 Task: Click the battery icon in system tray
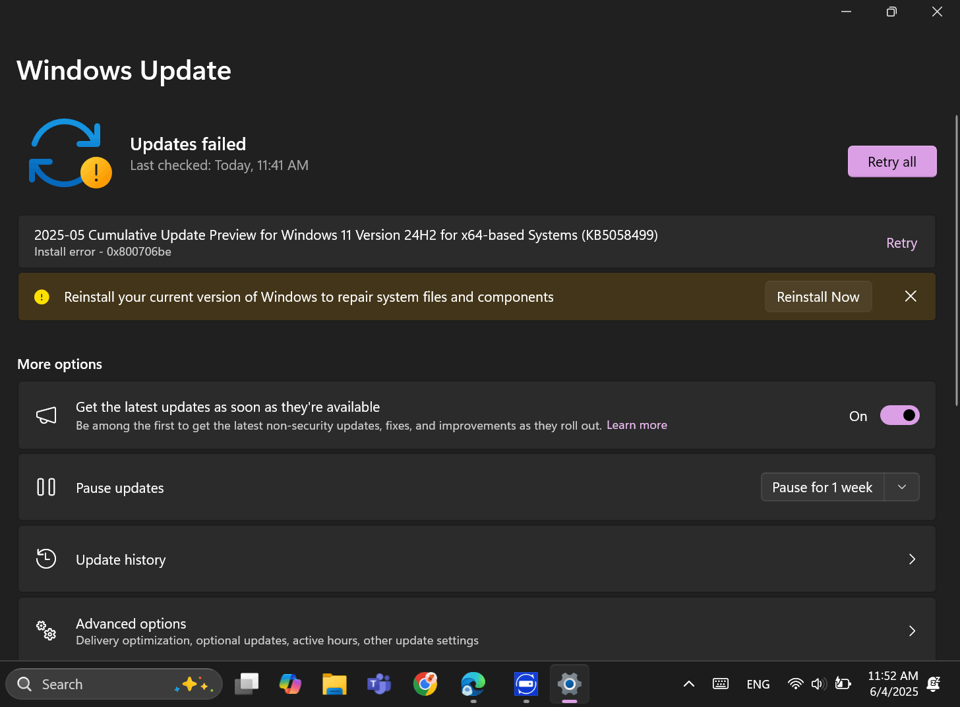click(843, 684)
